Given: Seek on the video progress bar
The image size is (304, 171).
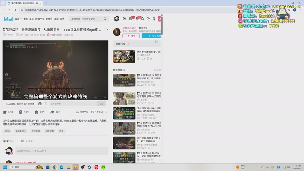Looking at the screenshot, I should tap(55, 100).
